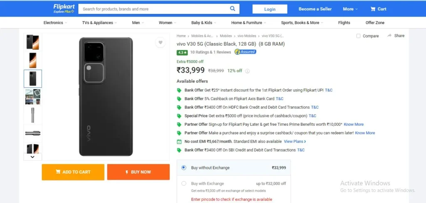Click the price info icon near 12% off
426x203 pixels.
pyautogui.click(x=247, y=71)
